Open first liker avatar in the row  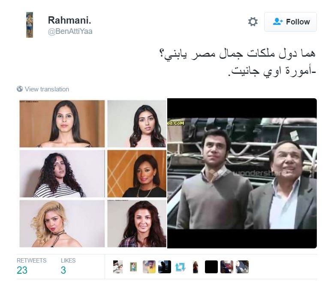point(118,267)
